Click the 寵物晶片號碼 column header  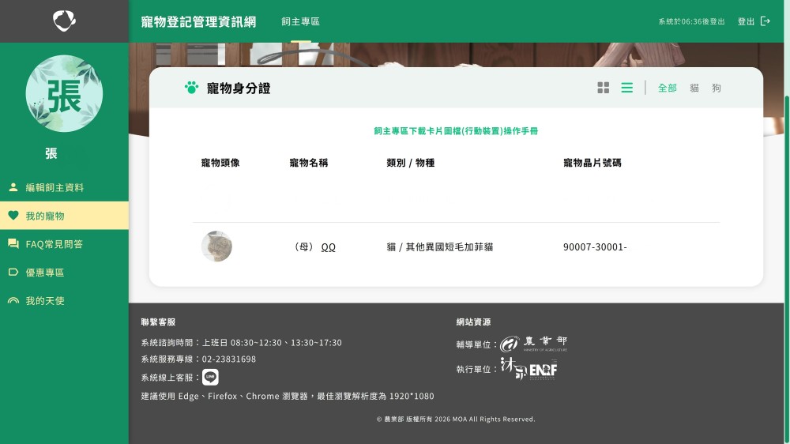pos(592,163)
